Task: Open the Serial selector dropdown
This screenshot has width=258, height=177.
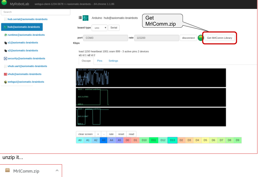Action: (114, 28)
